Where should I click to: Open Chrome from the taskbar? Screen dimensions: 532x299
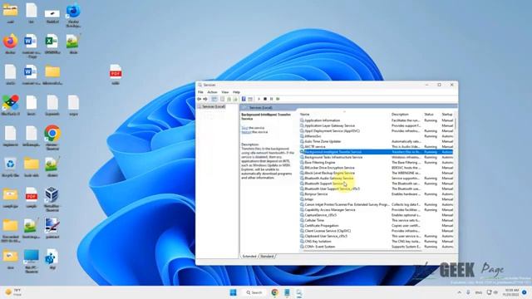coord(275,292)
